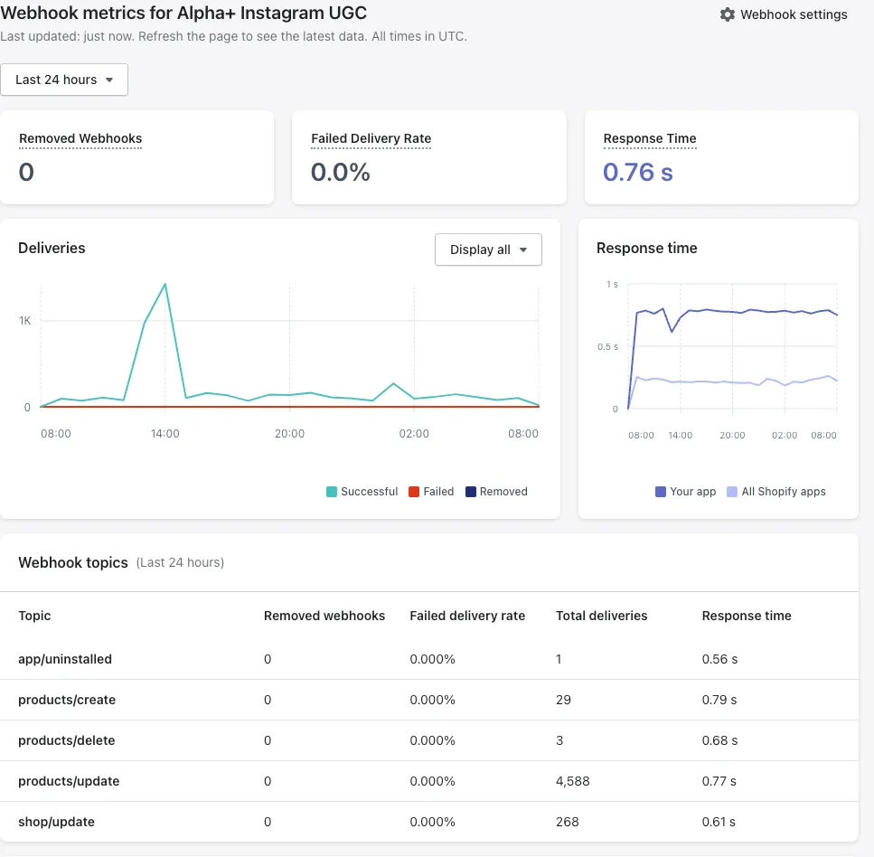Viewport: 874px width, 857px height.
Task: Expand the Display all dropdown
Action: pos(488,250)
